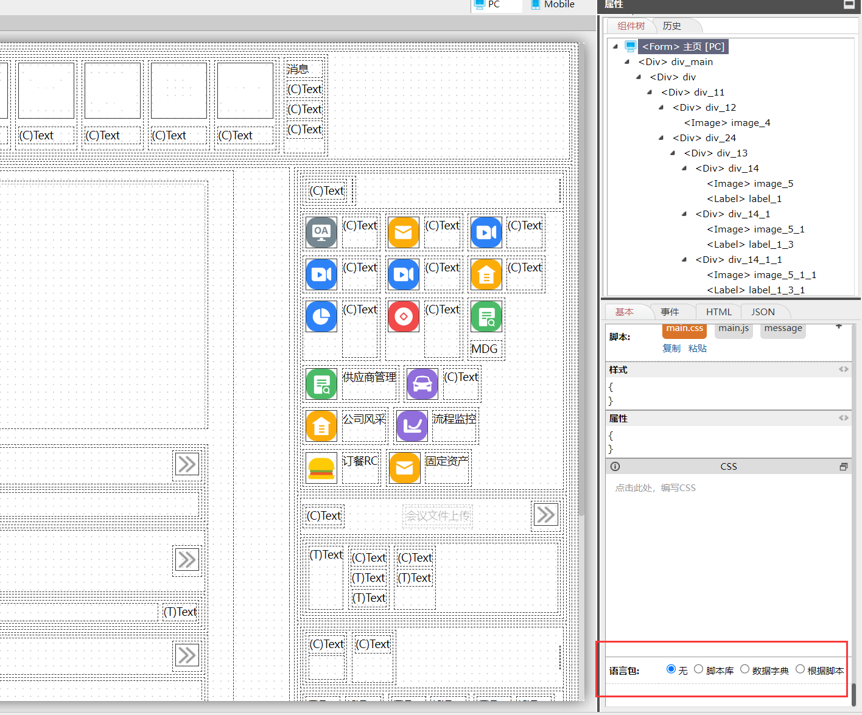Image resolution: width=862 pixels, height=715 pixels.
Task: Open the HTML tab
Action: pyautogui.click(x=719, y=312)
